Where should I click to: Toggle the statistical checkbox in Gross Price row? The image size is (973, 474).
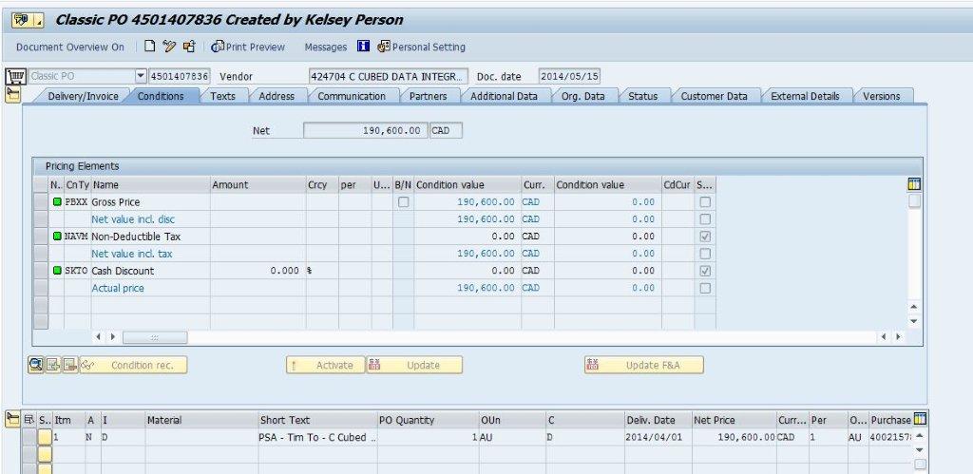[705, 202]
